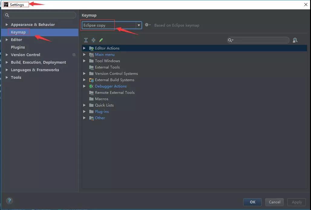
Task: Click the help question mark icon
Action: [9, 201]
